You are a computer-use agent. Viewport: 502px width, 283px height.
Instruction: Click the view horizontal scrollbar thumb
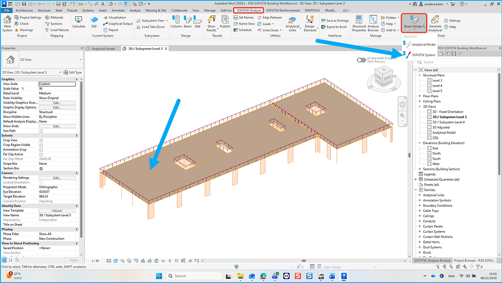tap(303, 260)
